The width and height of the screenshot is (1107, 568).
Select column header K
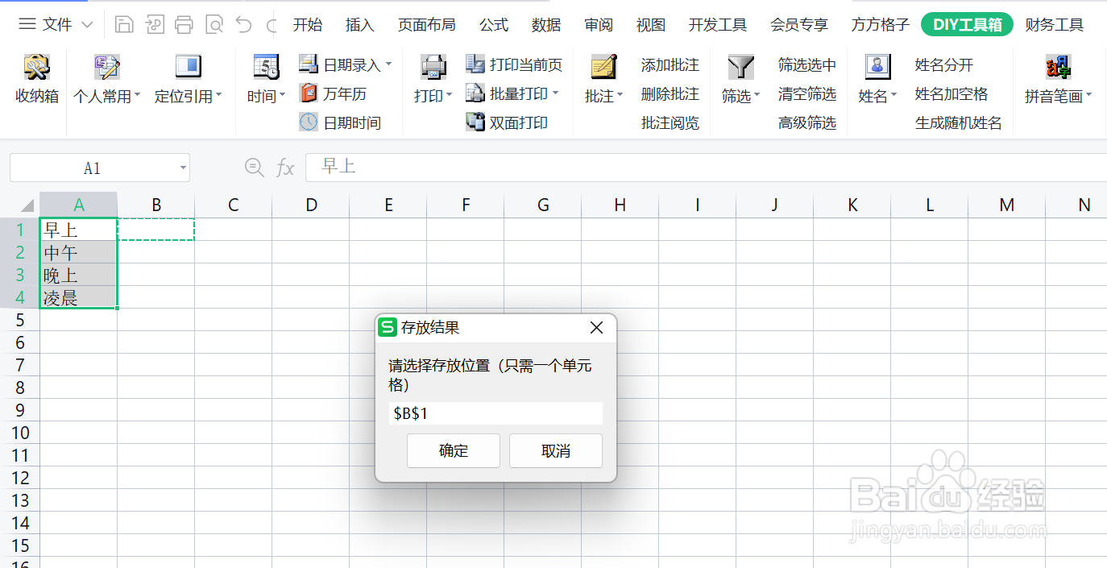pyautogui.click(x=852, y=205)
